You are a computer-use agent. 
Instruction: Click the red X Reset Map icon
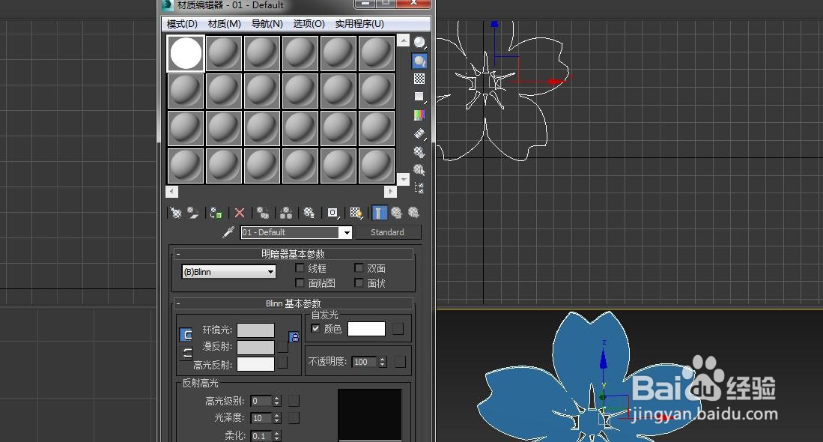pos(239,213)
